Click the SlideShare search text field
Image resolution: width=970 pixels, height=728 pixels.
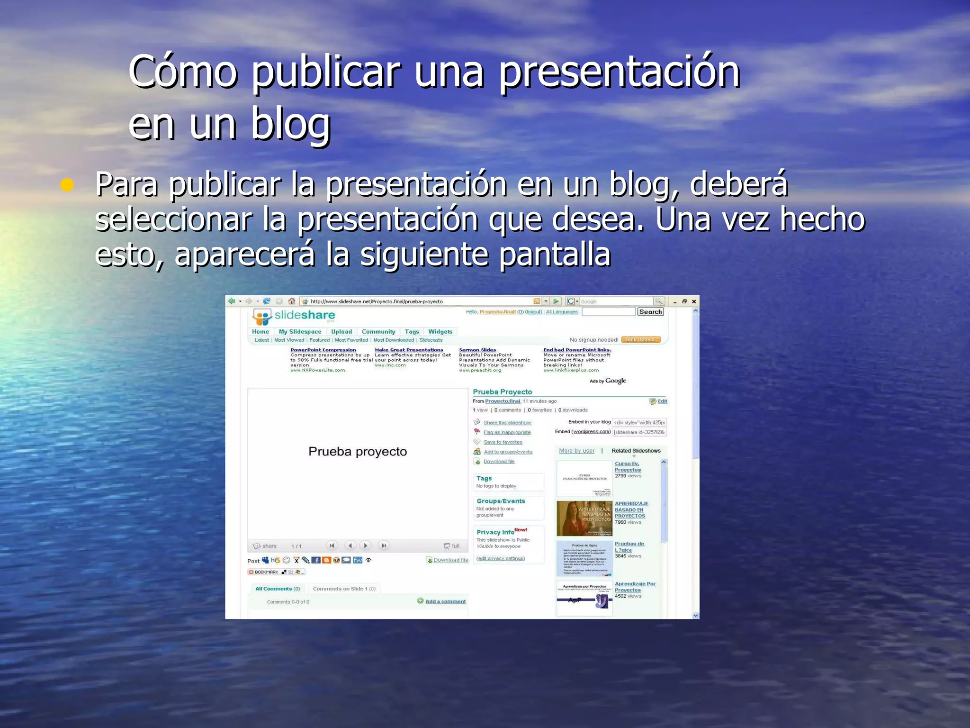point(608,311)
